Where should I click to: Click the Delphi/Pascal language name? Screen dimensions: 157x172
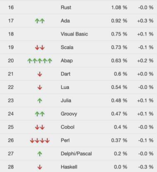click(x=76, y=154)
